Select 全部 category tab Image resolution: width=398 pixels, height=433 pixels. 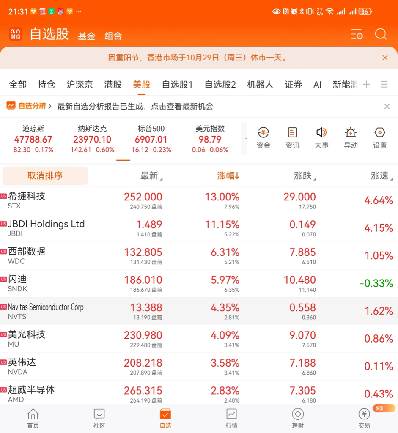(18, 84)
